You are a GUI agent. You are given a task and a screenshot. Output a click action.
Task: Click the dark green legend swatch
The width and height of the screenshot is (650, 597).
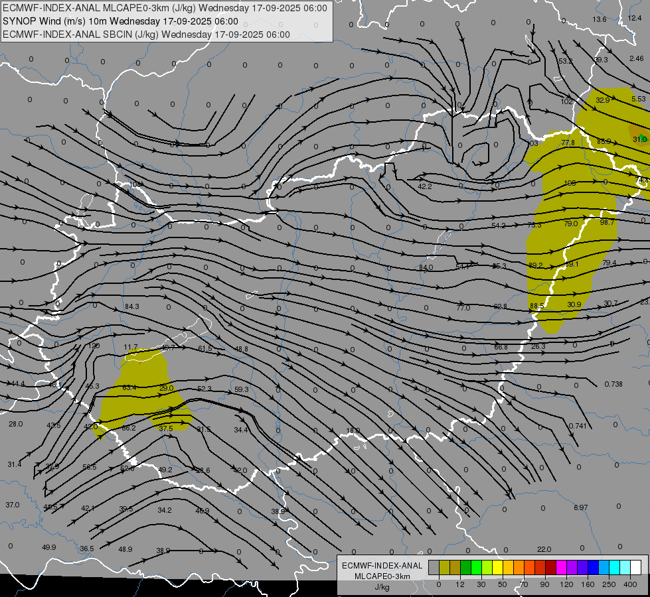pyautogui.click(x=466, y=568)
